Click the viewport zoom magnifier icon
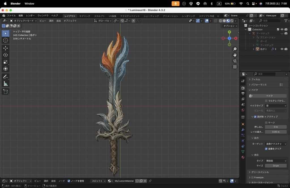Screen dimensions: 290x188 235,49
